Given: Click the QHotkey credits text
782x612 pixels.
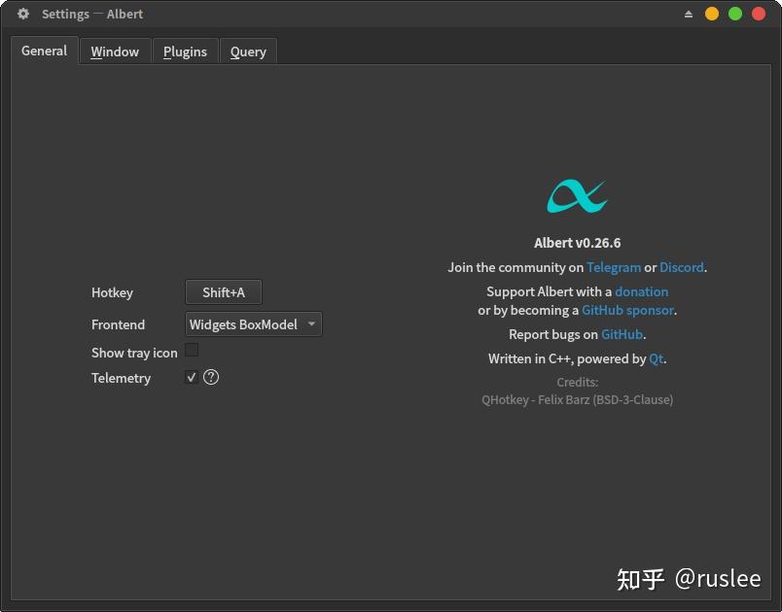Looking at the screenshot, I should click(578, 399).
